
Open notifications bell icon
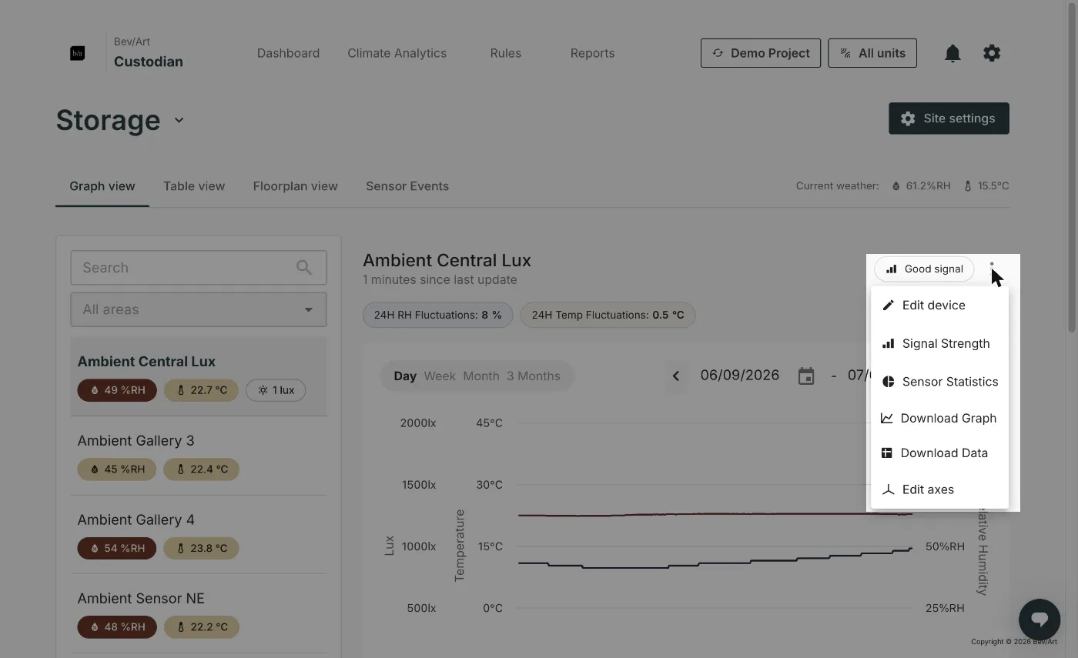point(952,53)
